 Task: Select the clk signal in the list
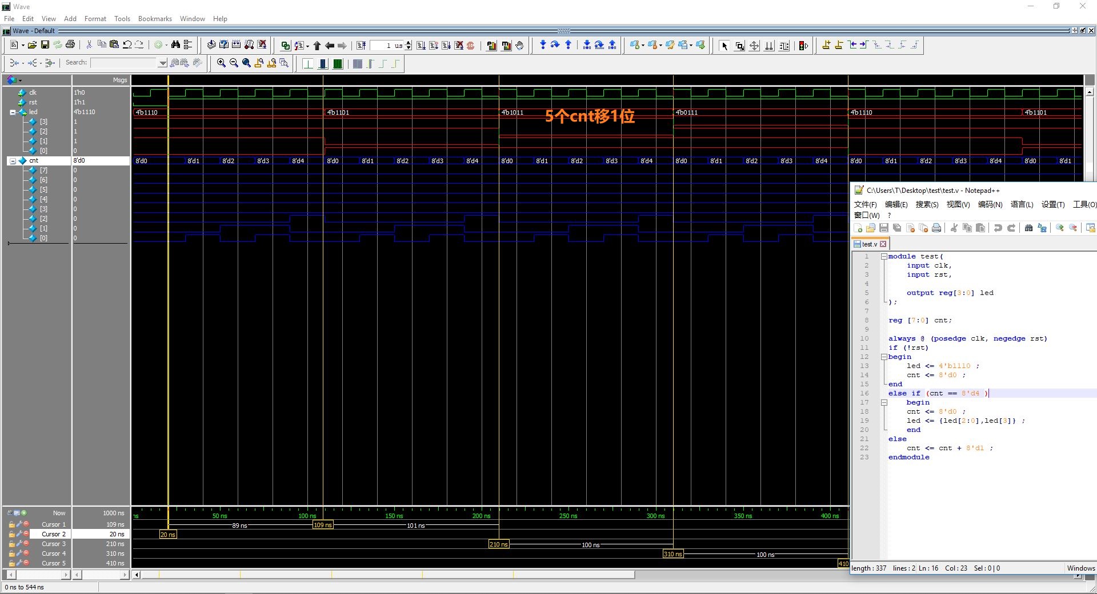(x=33, y=92)
